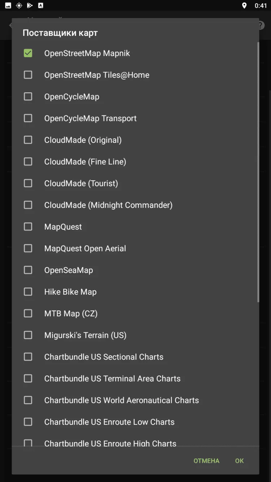Select OpenCycleMap Transport checkbox
Screen dimensions: 271x482
28,118
